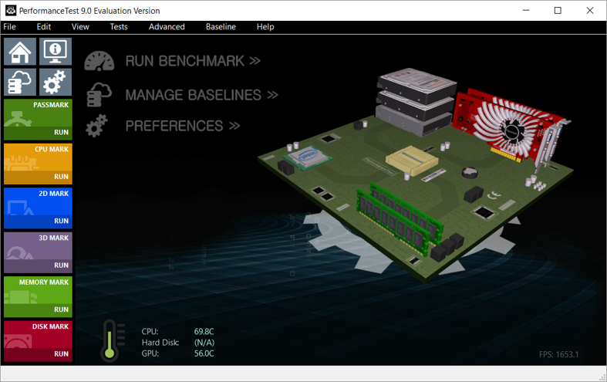Viewport: 607px width, 382px height.
Task: Click the "GPU:" temperature label
Action: [x=150, y=353]
